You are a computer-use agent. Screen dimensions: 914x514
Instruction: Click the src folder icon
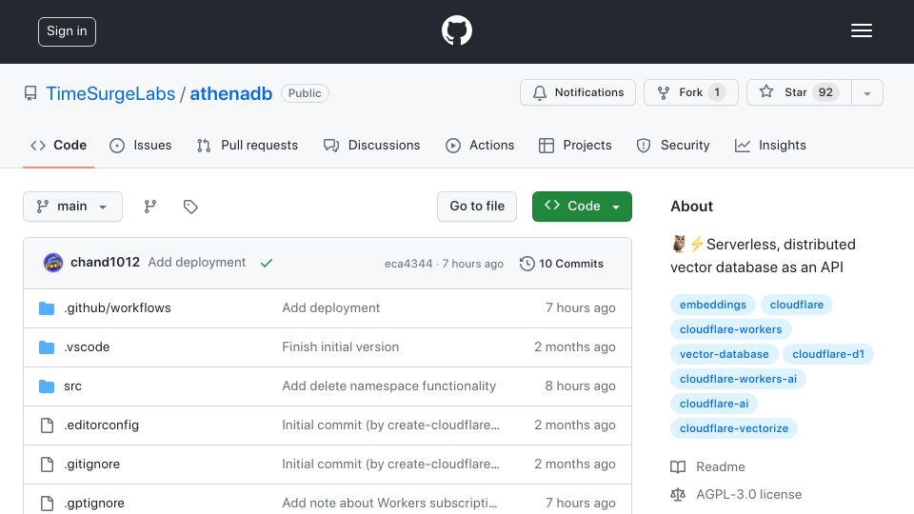click(47, 386)
